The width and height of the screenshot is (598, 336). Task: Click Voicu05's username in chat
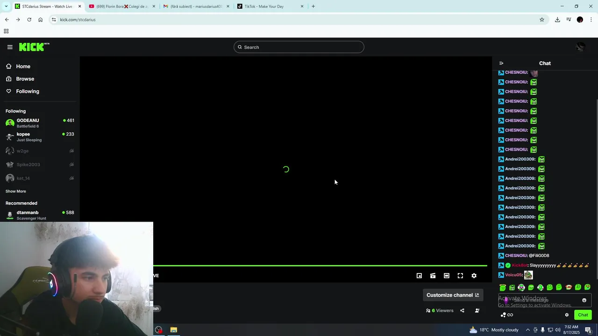point(513,275)
